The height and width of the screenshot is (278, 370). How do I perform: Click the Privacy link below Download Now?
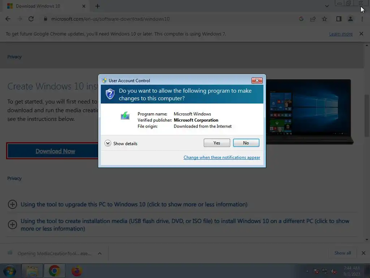pos(14,178)
